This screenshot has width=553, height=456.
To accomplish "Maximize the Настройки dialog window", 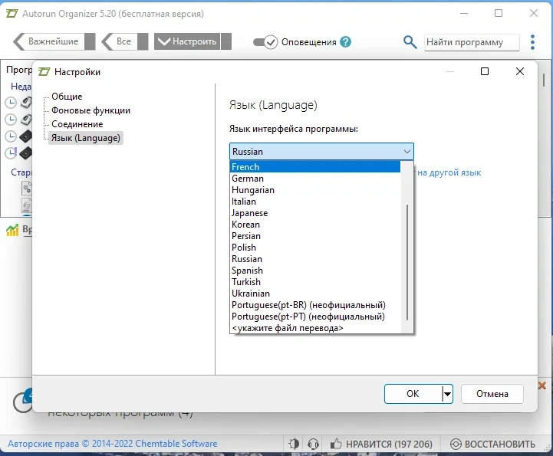I will tap(485, 71).
